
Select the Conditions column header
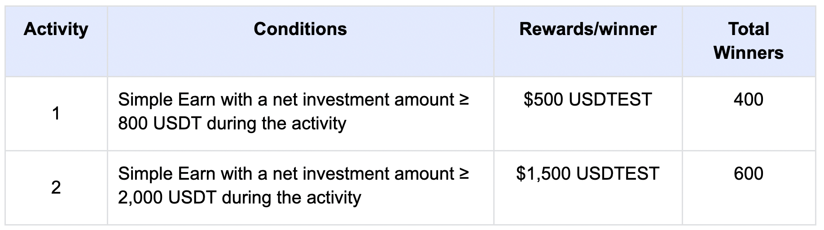click(300, 29)
